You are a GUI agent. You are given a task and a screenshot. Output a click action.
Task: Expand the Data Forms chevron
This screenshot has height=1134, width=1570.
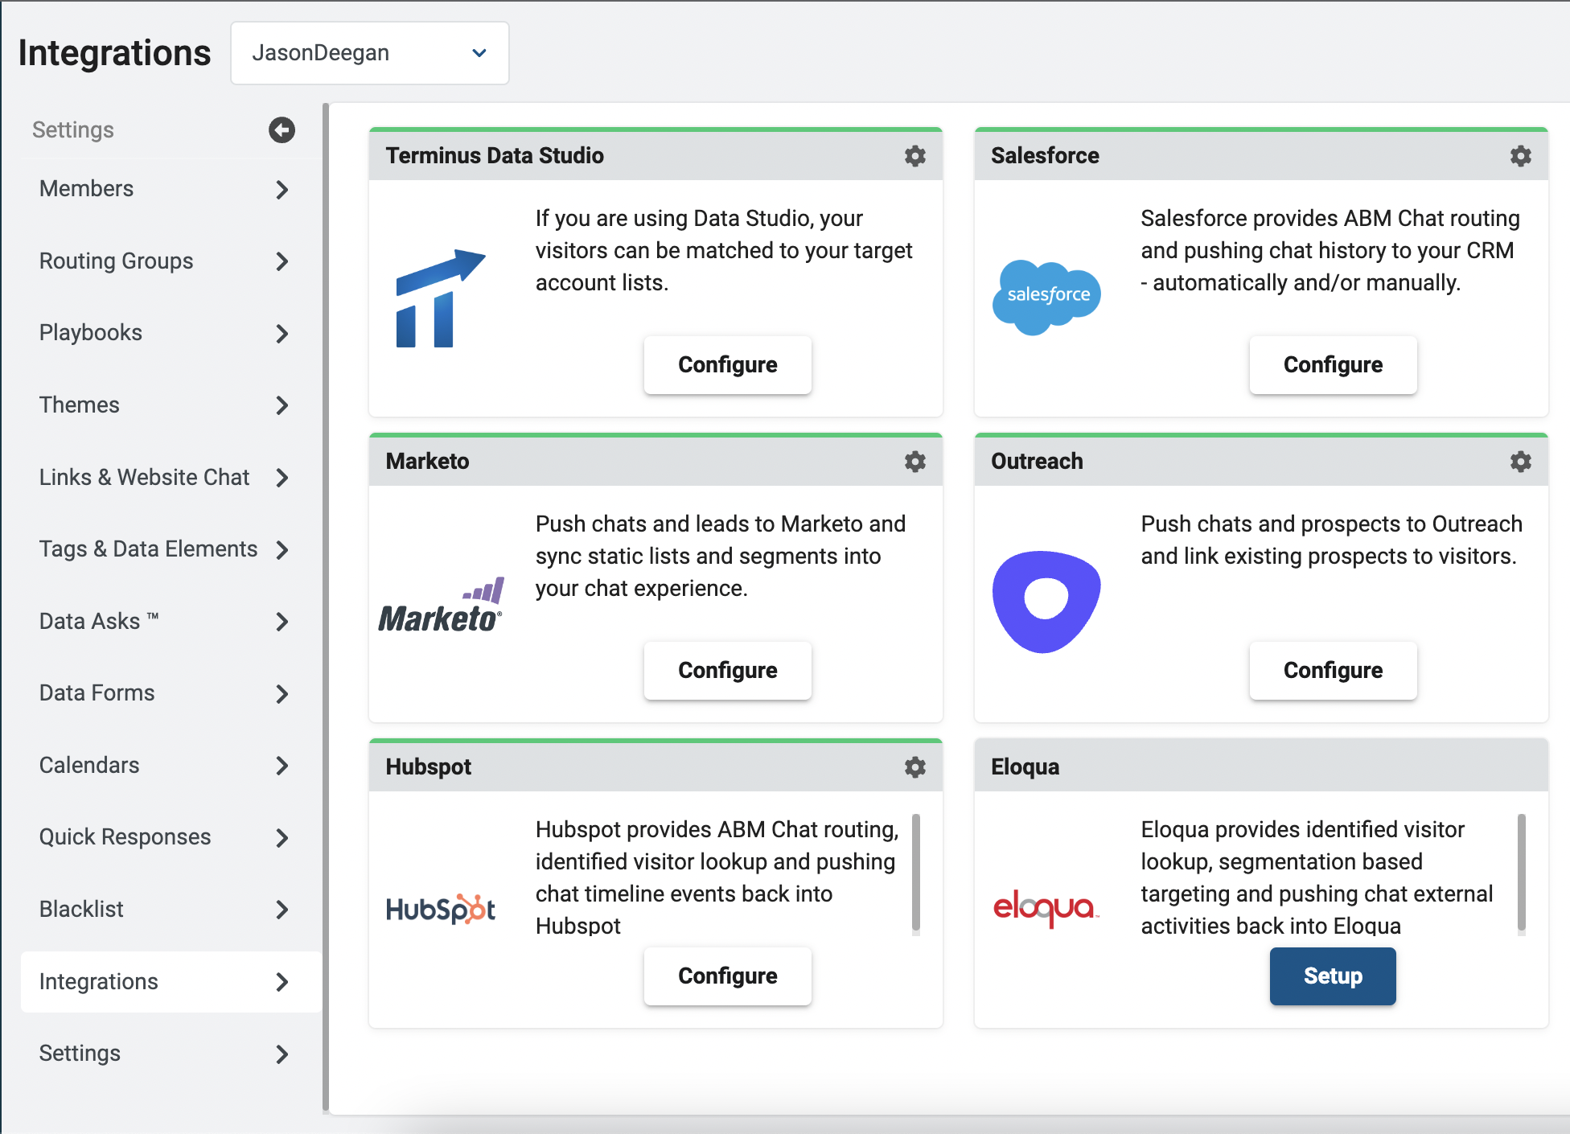(x=282, y=694)
